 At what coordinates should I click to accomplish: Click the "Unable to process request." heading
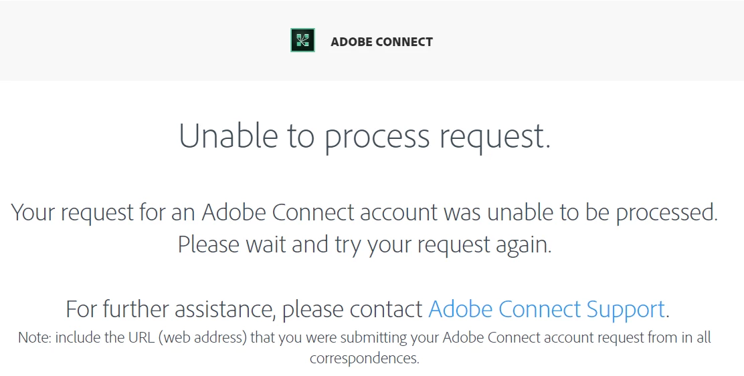click(365, 136)
